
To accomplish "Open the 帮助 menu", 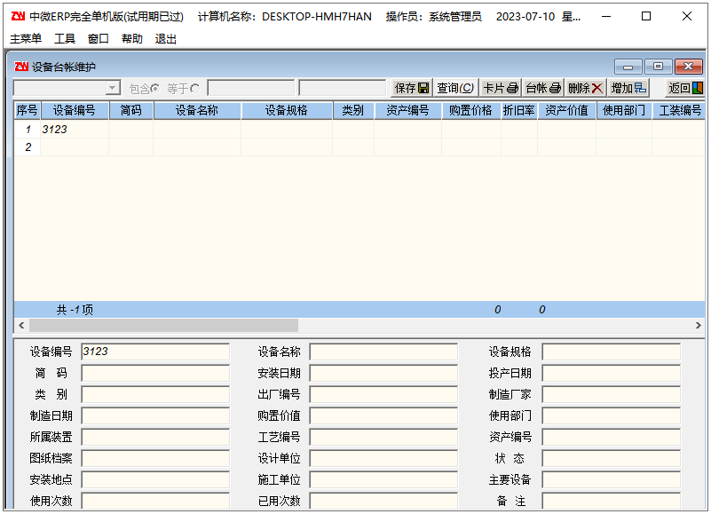I will coord(132,39).
